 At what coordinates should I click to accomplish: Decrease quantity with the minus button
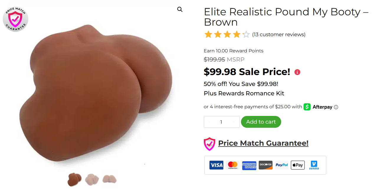(x=209, y=122)
